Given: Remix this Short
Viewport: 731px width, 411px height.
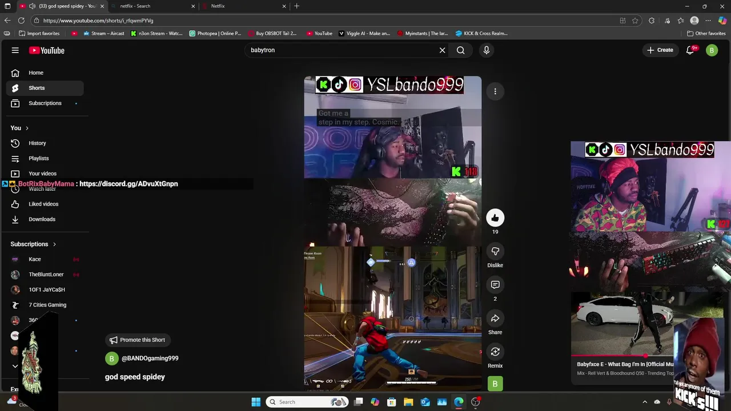Looking at the screenshot, I should coord(495,352).
